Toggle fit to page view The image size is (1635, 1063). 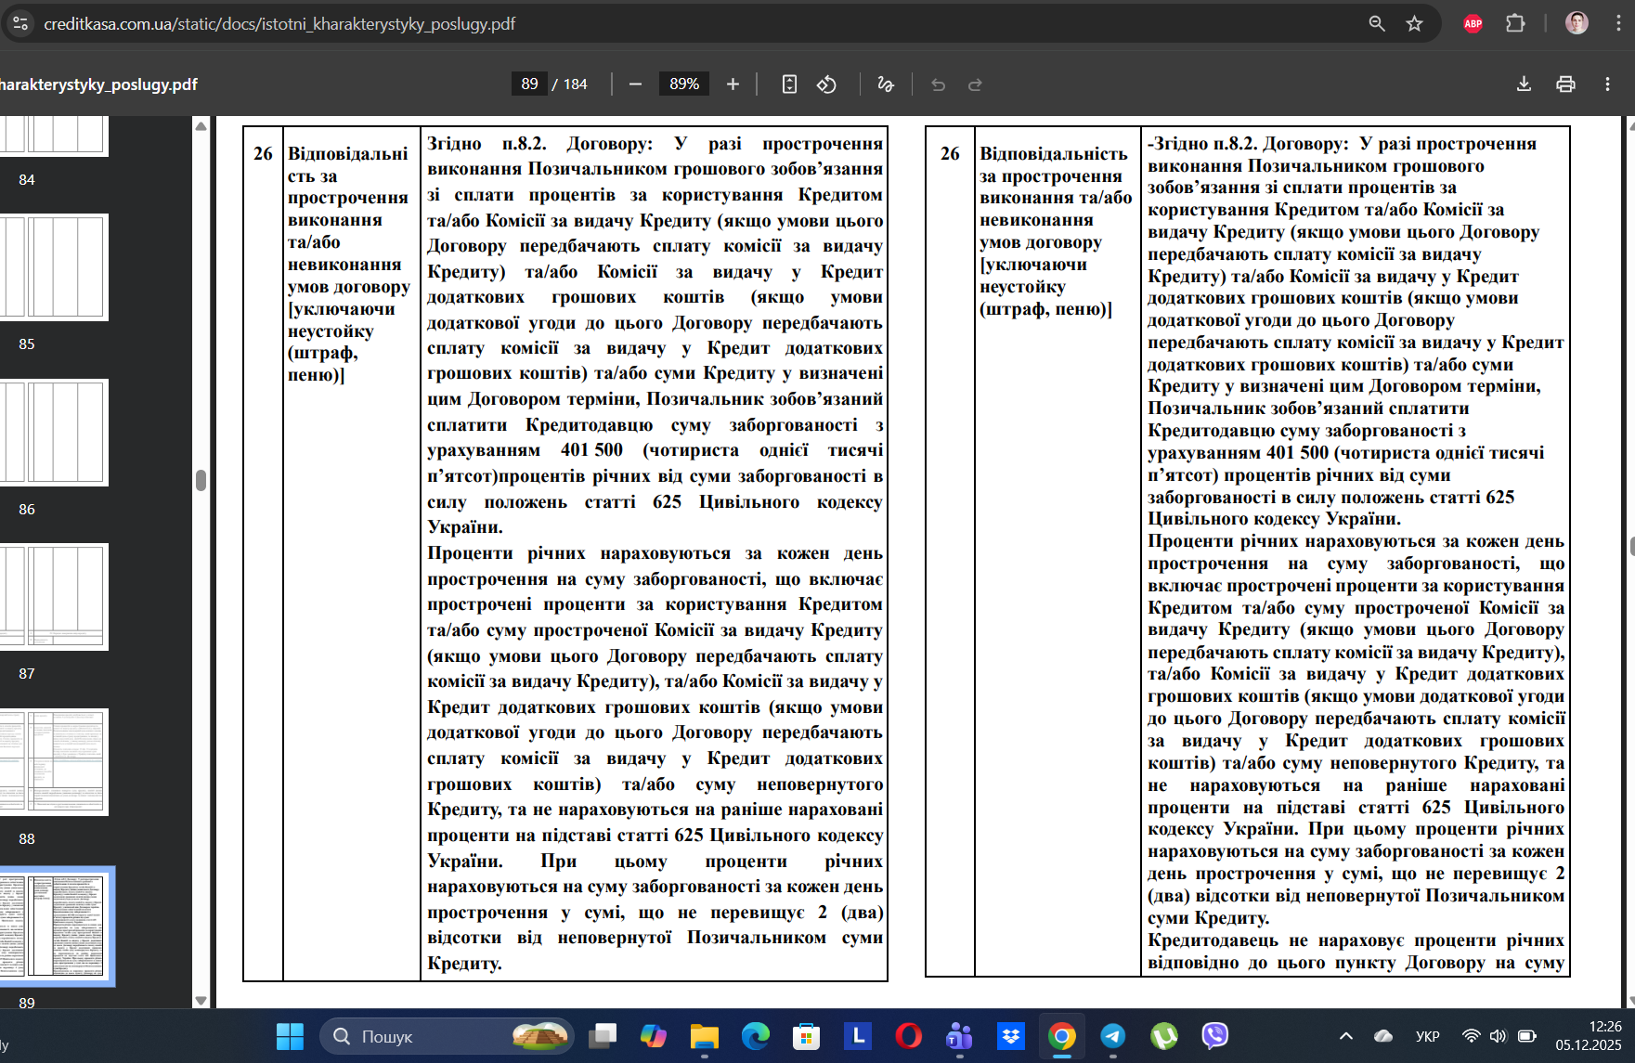pyautogui.click(x=789, y=84)
